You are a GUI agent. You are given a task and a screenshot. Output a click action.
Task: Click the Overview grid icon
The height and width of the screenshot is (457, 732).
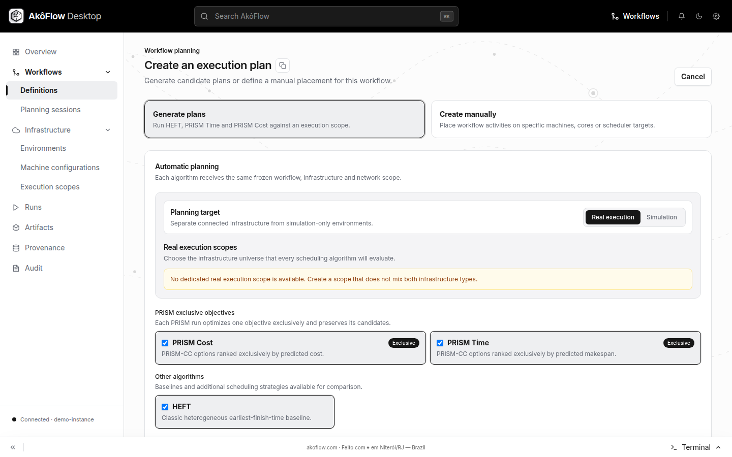(16, 52)
